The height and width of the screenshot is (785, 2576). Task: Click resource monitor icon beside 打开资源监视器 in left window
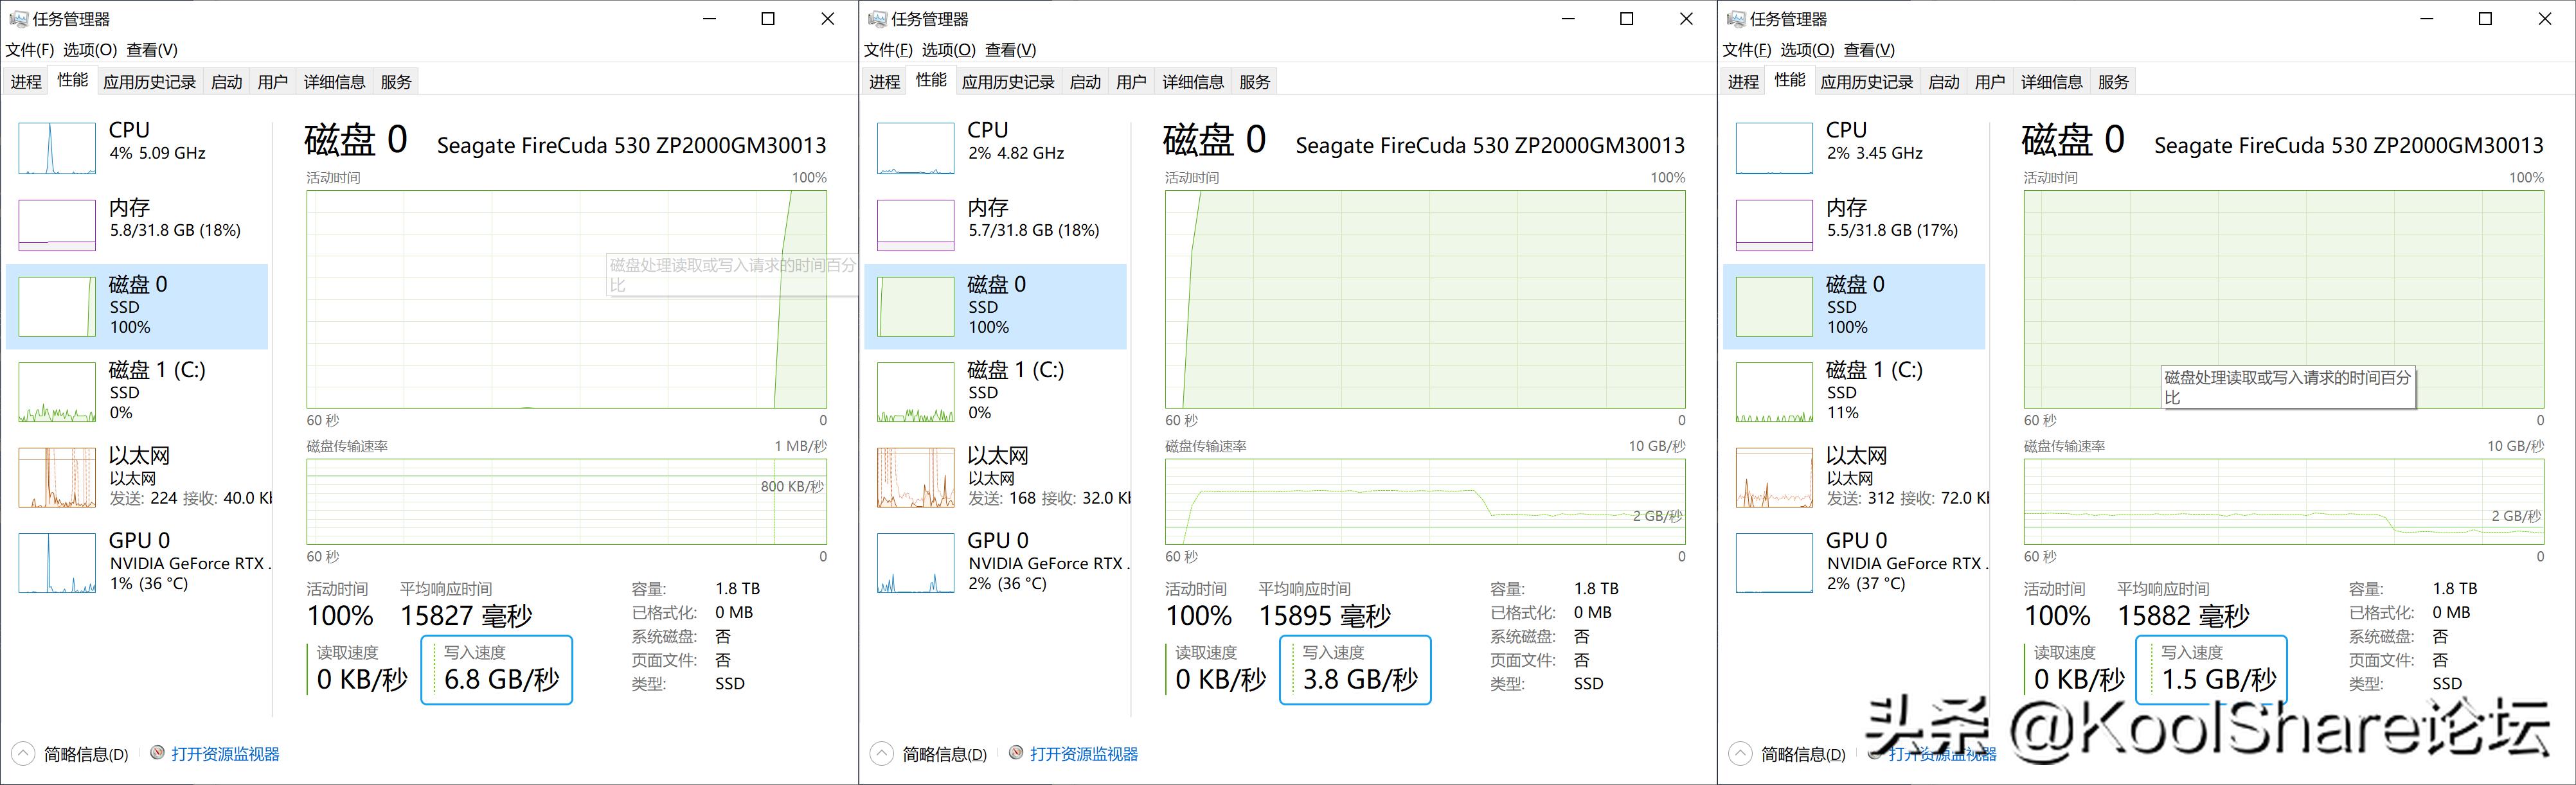pos(157,753)
